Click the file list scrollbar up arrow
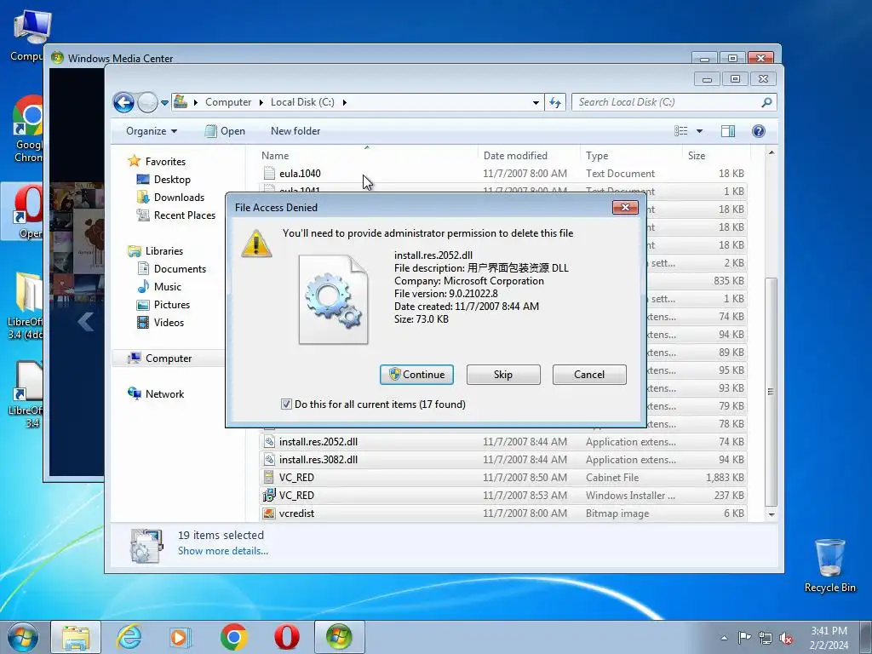The width and height of the screenshot is (872, 654). click(772, 152)
